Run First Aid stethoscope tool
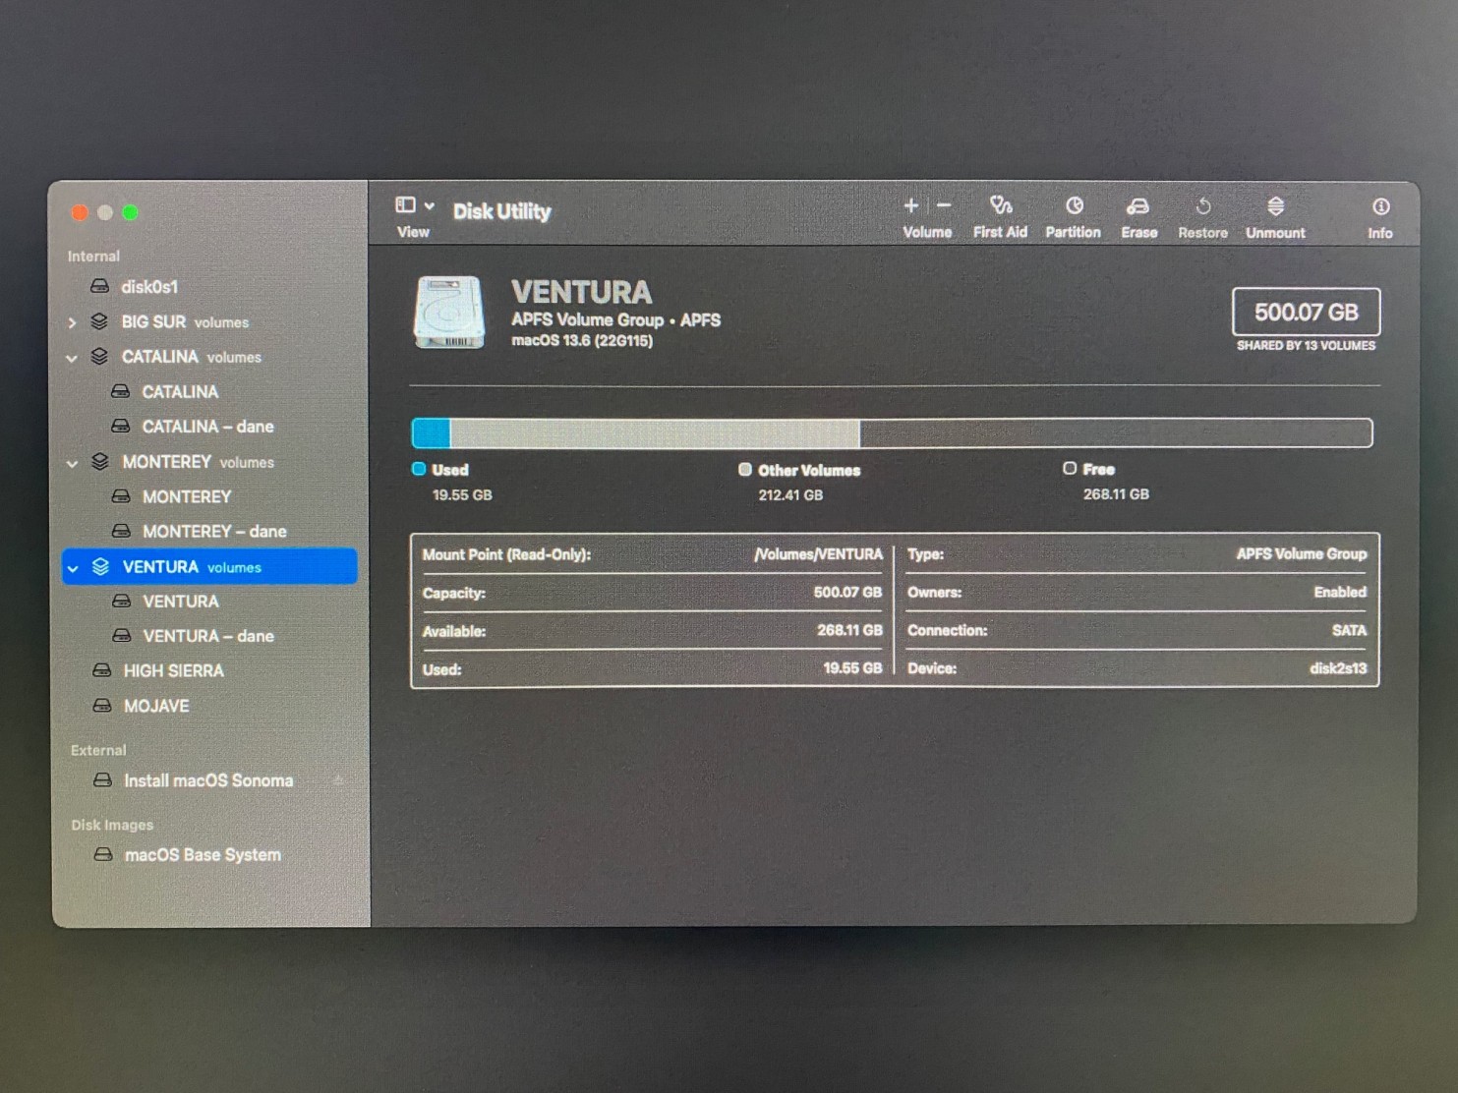This screenshot has height=1093, width=1458. pos(1001,204)
